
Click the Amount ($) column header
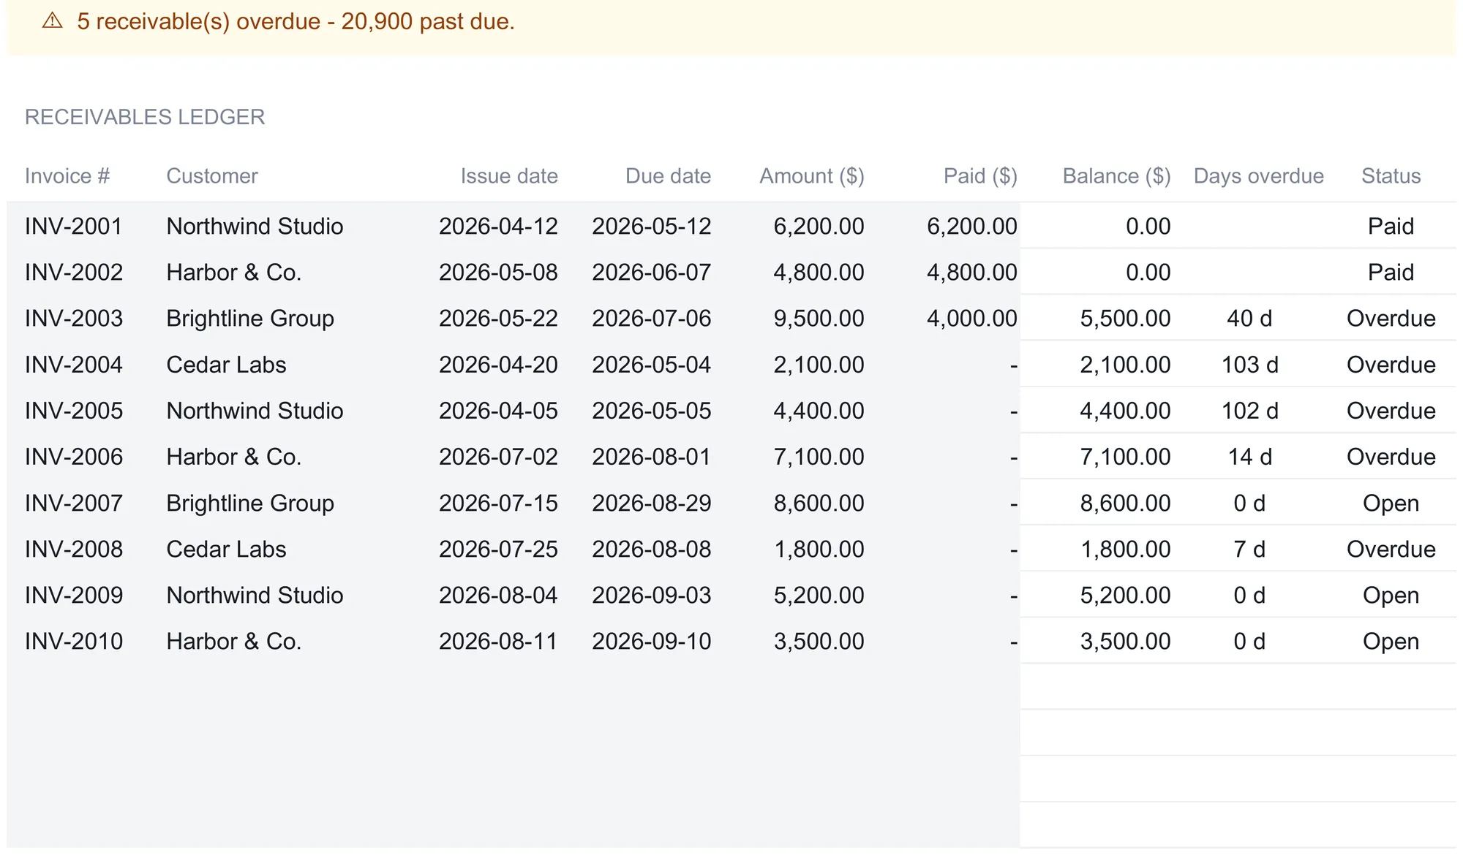[x=812, y=176]
